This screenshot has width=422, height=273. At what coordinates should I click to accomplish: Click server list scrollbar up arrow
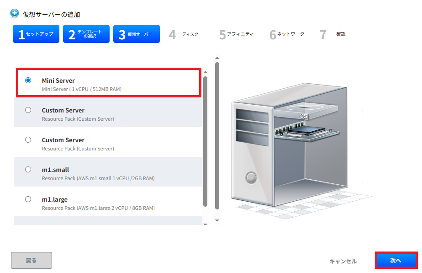coord(206,72)
